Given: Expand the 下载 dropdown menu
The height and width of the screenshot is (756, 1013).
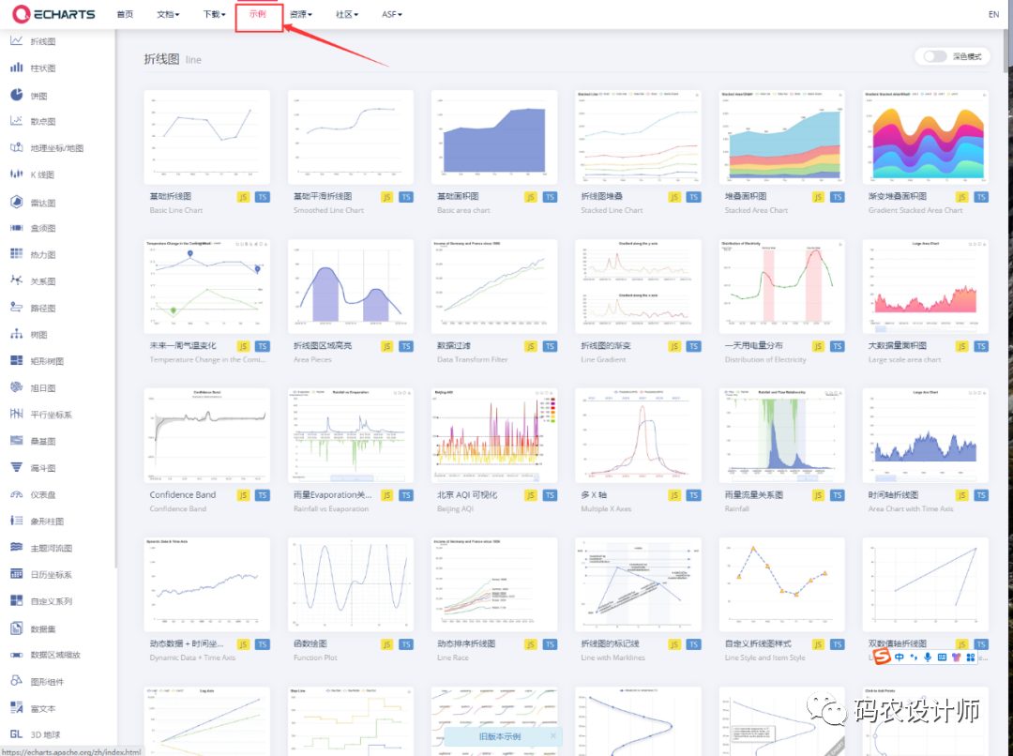Looking at the screenshot, I should click(214, 15).
